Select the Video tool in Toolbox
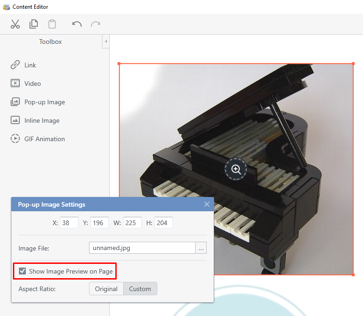This screenshot has width=363, height=316. (x=32, y=83)
